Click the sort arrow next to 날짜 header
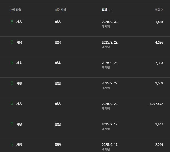This screenshot has height=152, width=170. (110, 10)
